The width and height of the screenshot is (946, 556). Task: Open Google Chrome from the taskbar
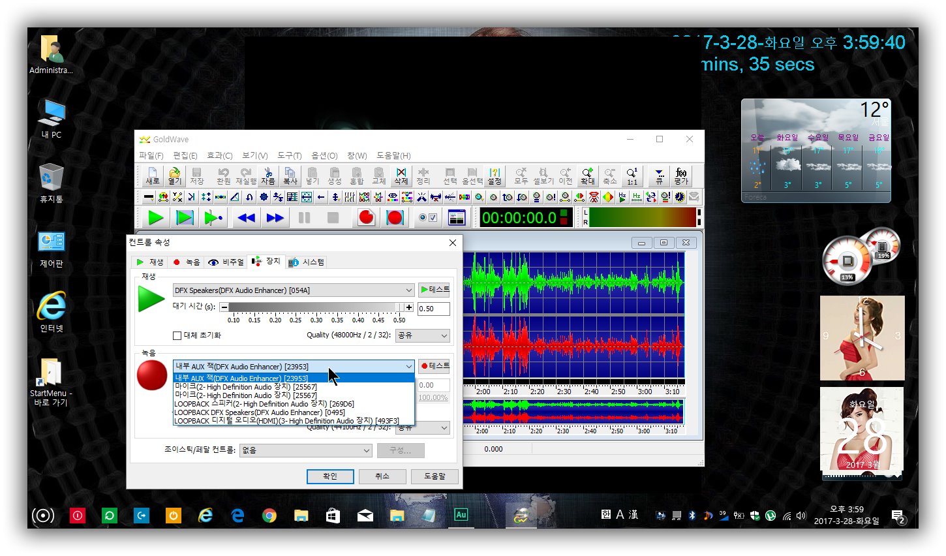[x=269, y=516]
